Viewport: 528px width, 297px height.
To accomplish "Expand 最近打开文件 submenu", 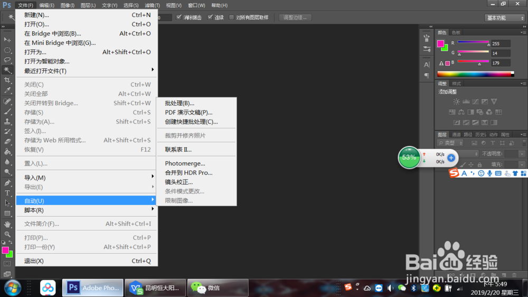I will point(87,71).
